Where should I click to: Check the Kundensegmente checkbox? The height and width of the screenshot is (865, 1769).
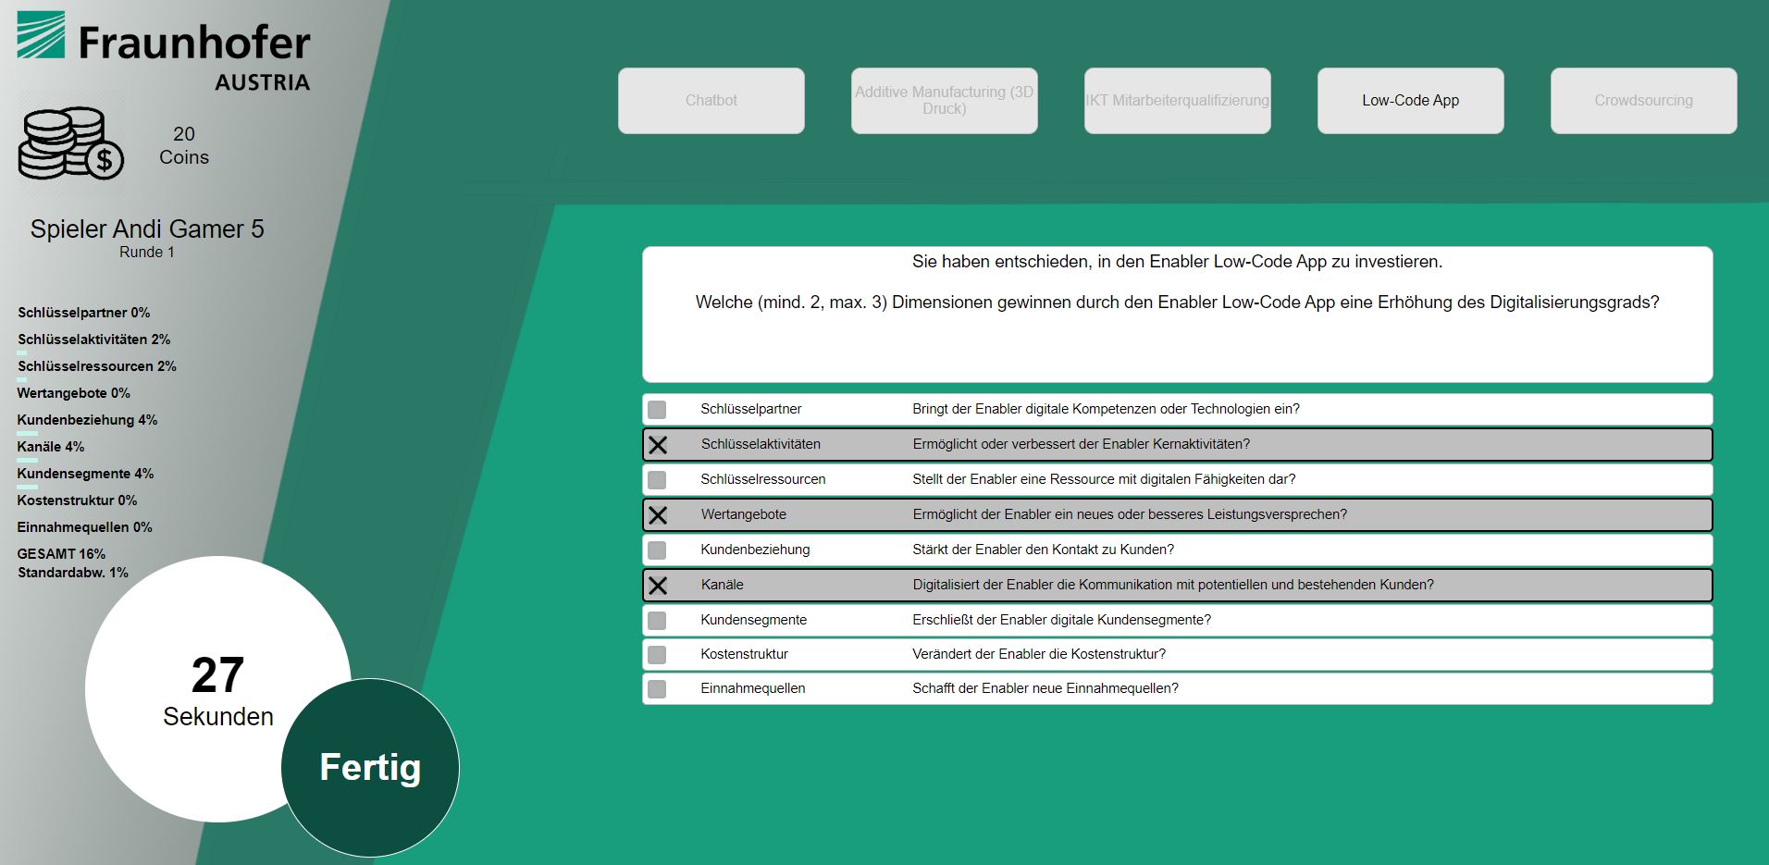click(x=657, y=620)
